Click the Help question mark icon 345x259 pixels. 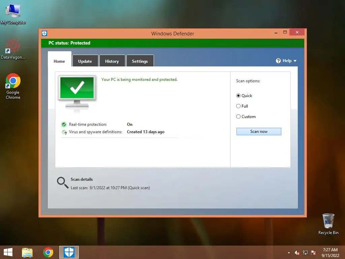point(278,61)
